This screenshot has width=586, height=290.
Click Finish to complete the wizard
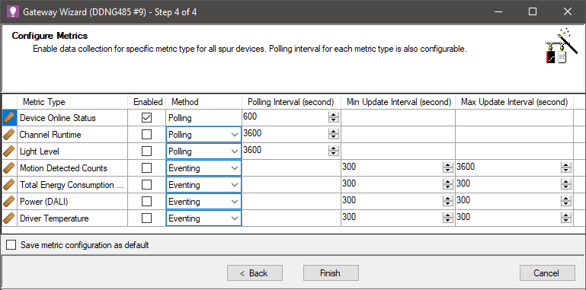pos(331,273)
